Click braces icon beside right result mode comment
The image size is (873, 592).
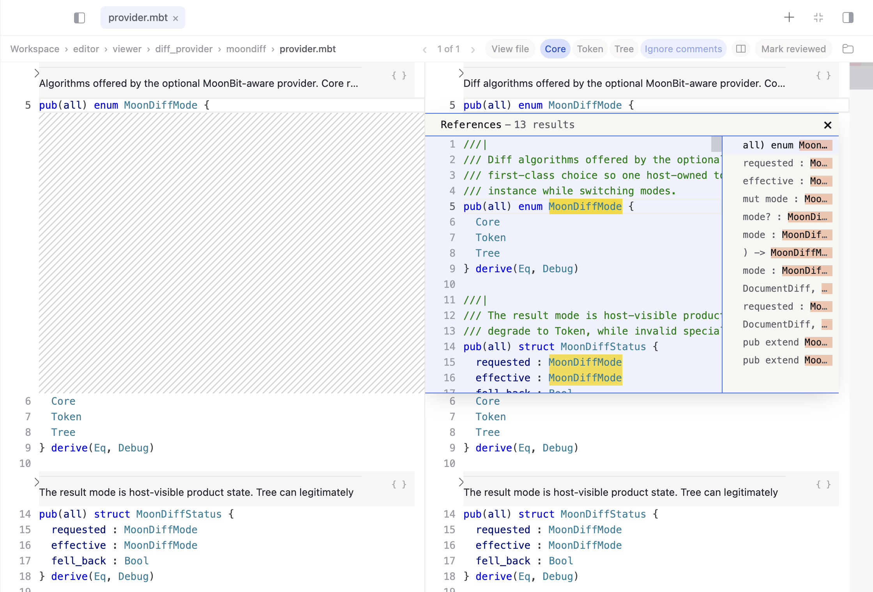point(824,485)
